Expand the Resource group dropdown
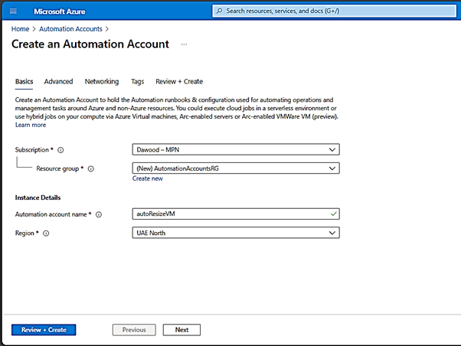The width and height of the screenshot is (461, 346). (236, 168)
